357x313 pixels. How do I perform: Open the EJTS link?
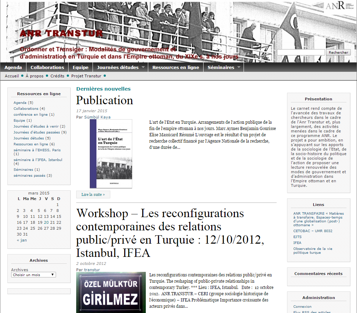(x=297, y=237)
